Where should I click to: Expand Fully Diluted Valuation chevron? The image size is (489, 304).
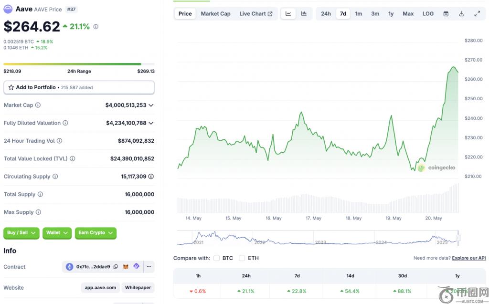[x=151, y=123]
